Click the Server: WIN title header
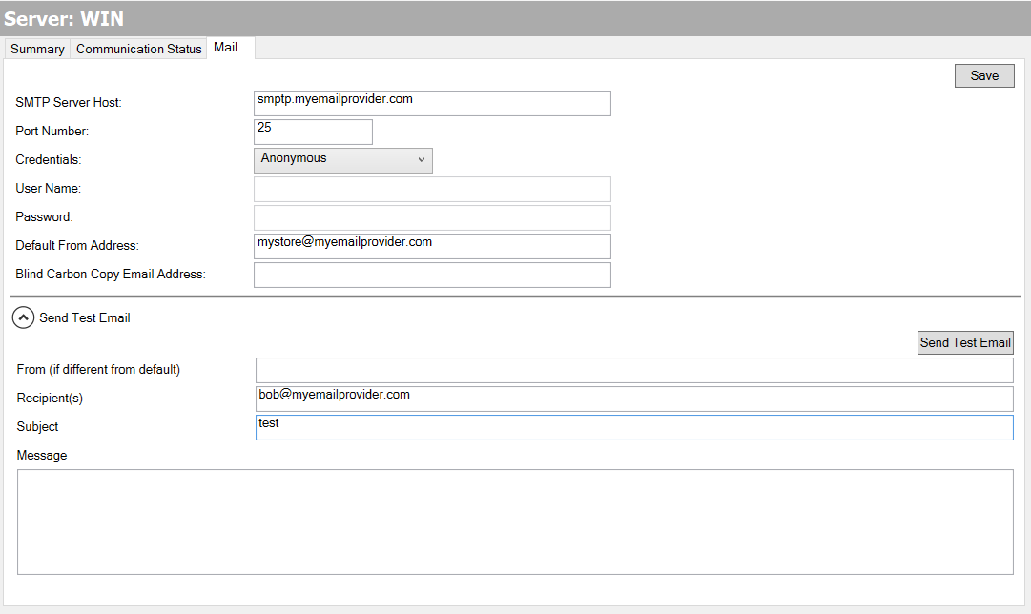Screen dimensions: 1031x614 (64, 18)
